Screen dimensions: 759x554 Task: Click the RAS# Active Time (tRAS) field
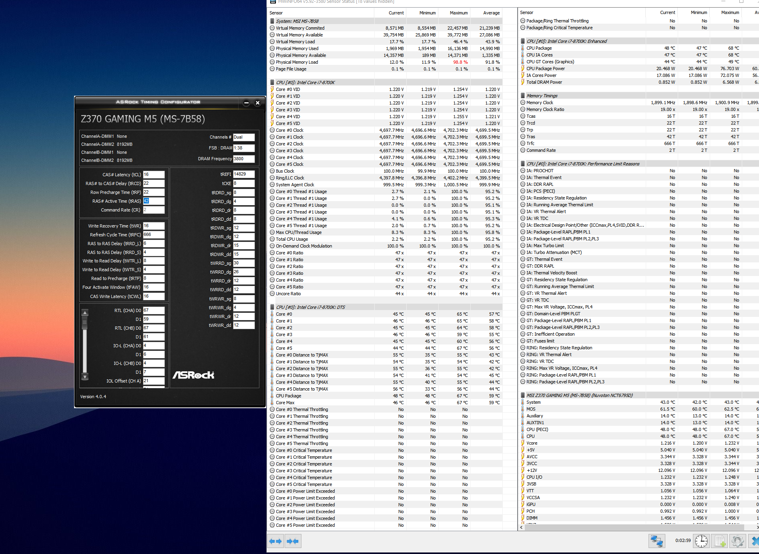pos(154,201)
